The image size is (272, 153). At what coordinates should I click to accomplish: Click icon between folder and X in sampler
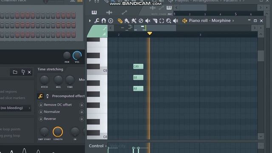(x=23, y=72)
